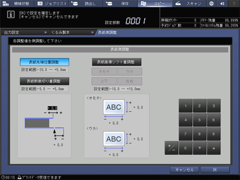
Task: Tap keypad digit 6
Action: click(214, 120)
